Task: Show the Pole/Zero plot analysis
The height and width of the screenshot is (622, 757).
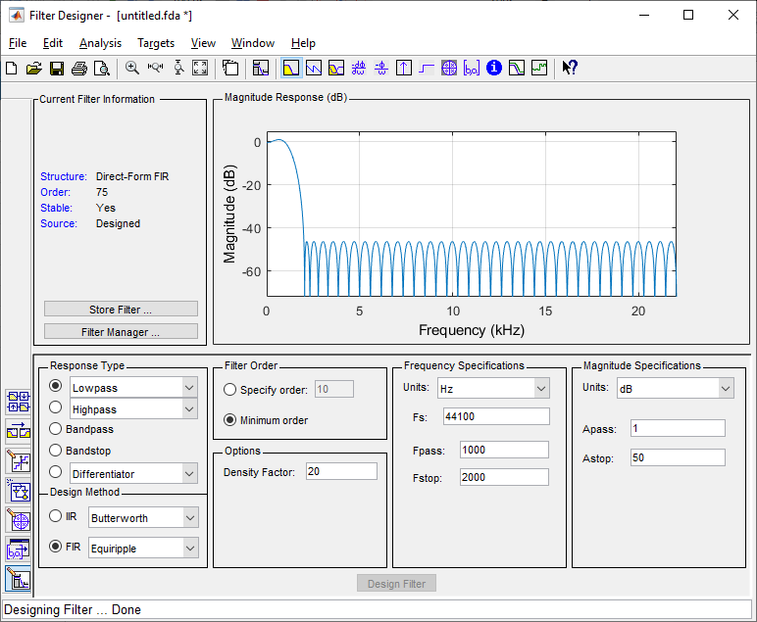Action: pos(449,69)
